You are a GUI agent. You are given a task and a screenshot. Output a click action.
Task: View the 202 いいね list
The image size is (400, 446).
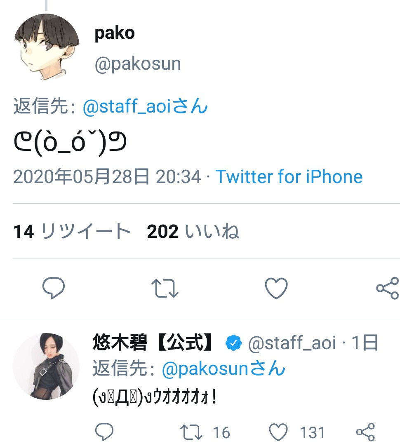point(193,231)
